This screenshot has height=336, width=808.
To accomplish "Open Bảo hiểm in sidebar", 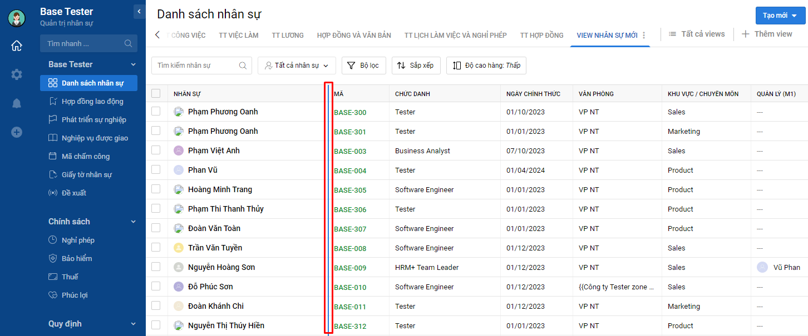I will (x=88, y=258).
